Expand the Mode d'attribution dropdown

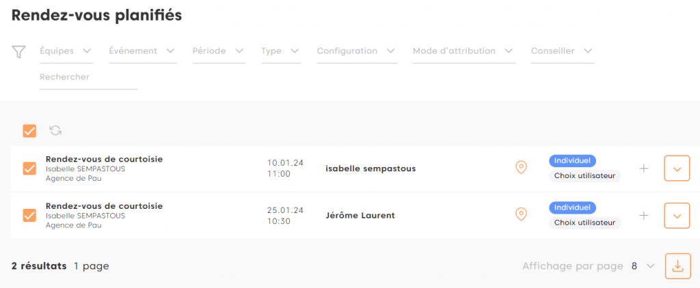[x=463, y=51]
